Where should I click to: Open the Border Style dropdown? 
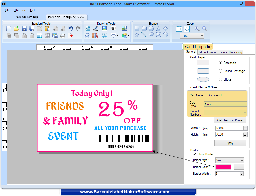coord(242,160)
